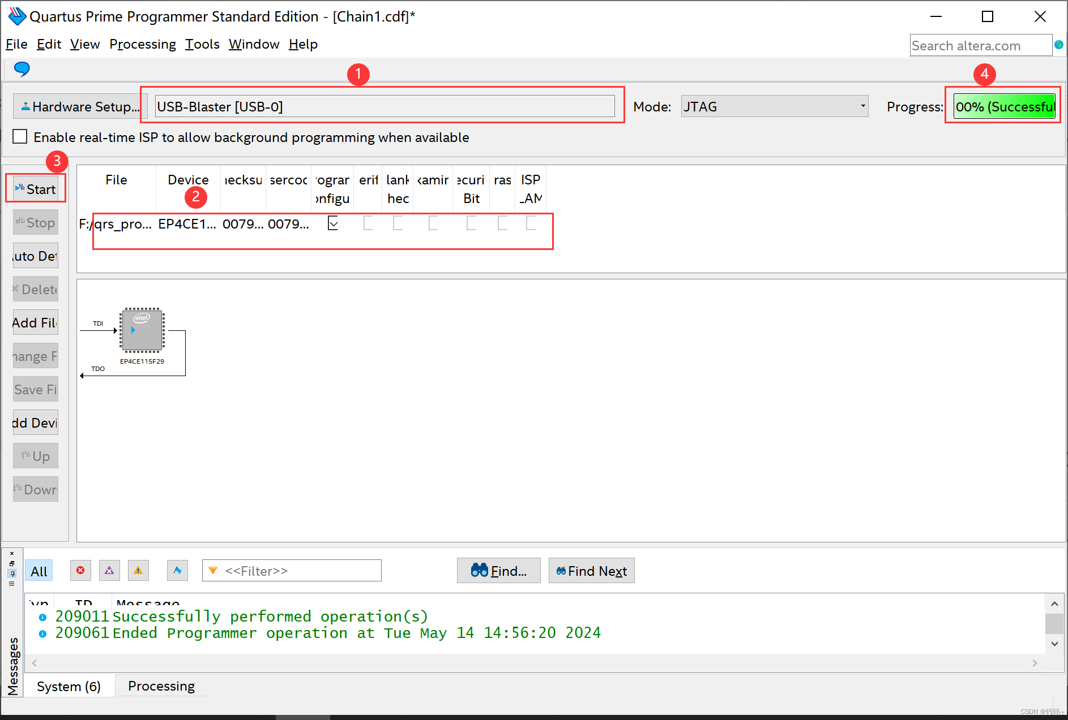Toggle the Examine checkbox in file row
1068x720 pixels.
pyautogui.click(x=433, y=223)
